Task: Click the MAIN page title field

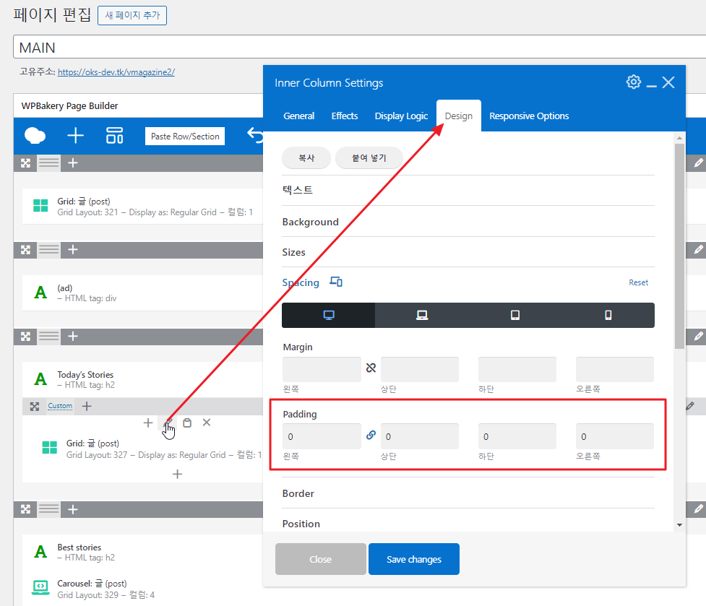Action: [x=359, y=47]
